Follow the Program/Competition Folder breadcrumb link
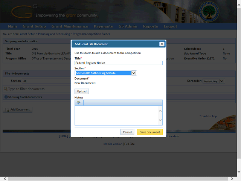Viewport: 241px width, 181px height. pyautogui.click(x=91, y=34)
